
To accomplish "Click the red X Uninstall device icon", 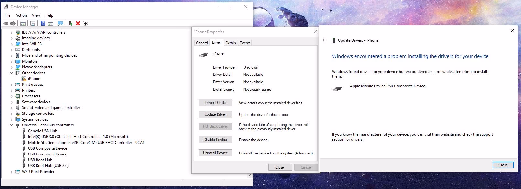I will (78, 23).
